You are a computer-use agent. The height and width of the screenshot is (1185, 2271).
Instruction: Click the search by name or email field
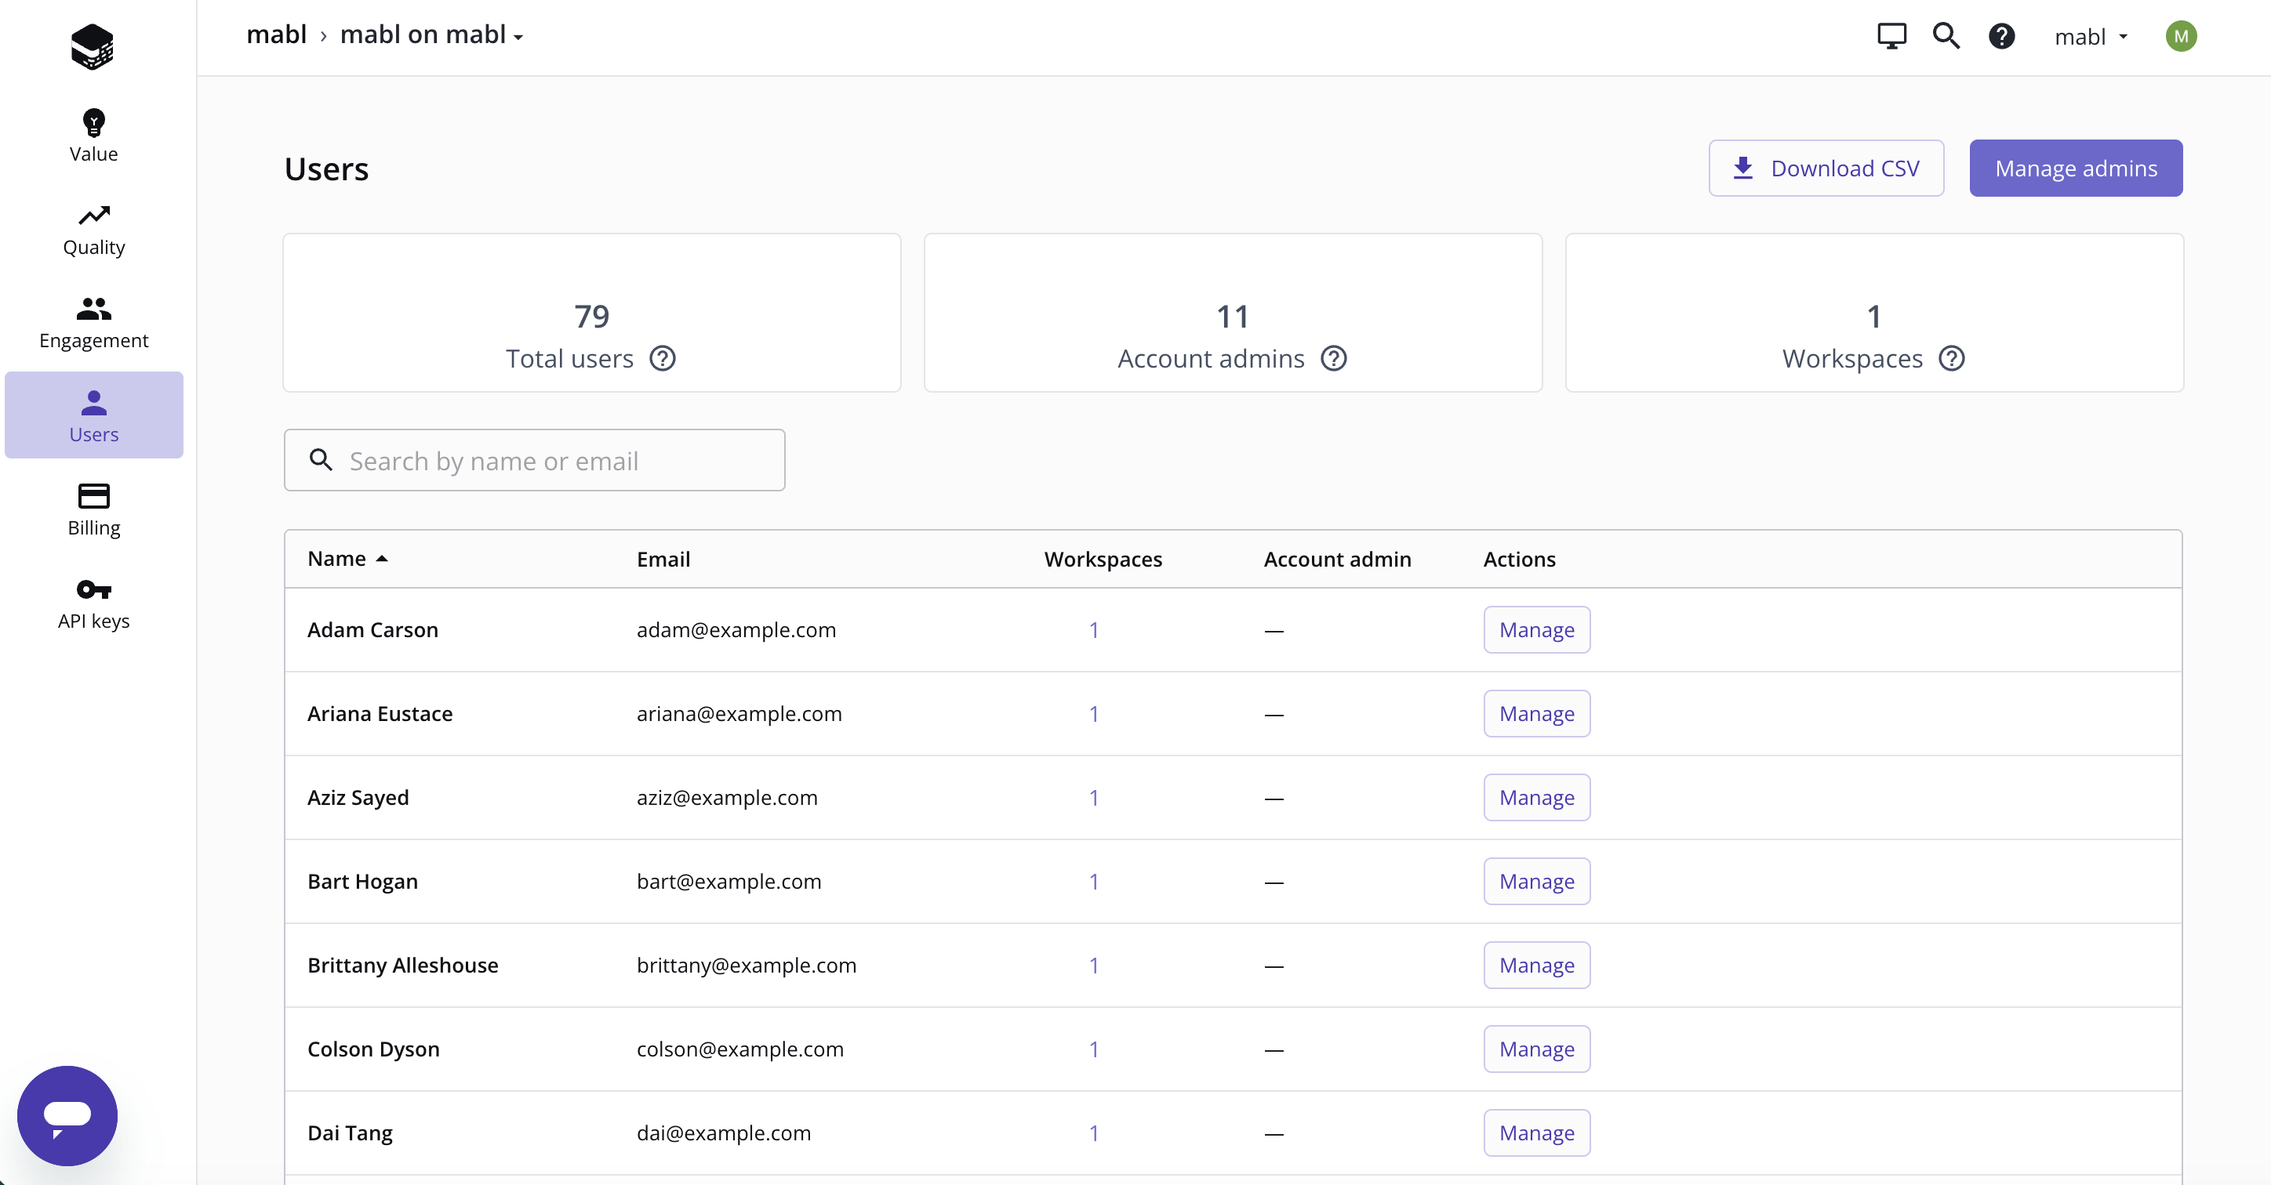pyautogui.click(x=534, y=460)
